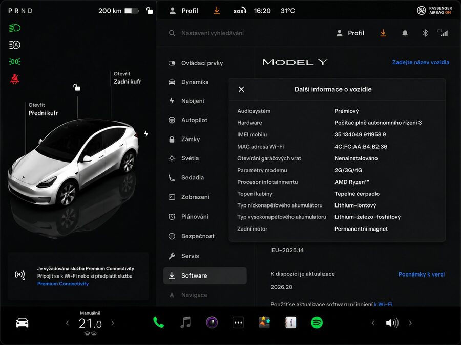Tap the 21.0 temperature display

[90, 324]
